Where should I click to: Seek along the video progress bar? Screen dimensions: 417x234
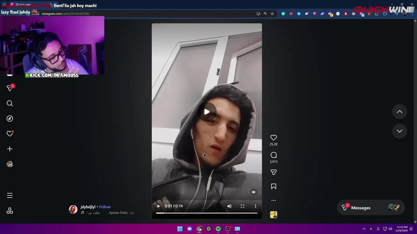[207, 213]
